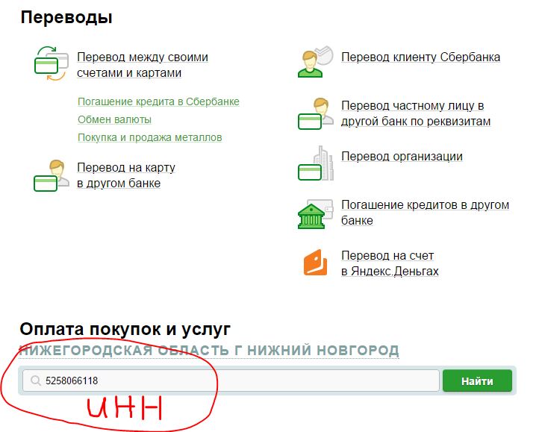Click search field containing 5258066118
The width and height of the screenshot is (542, 432).
[231, 381]
